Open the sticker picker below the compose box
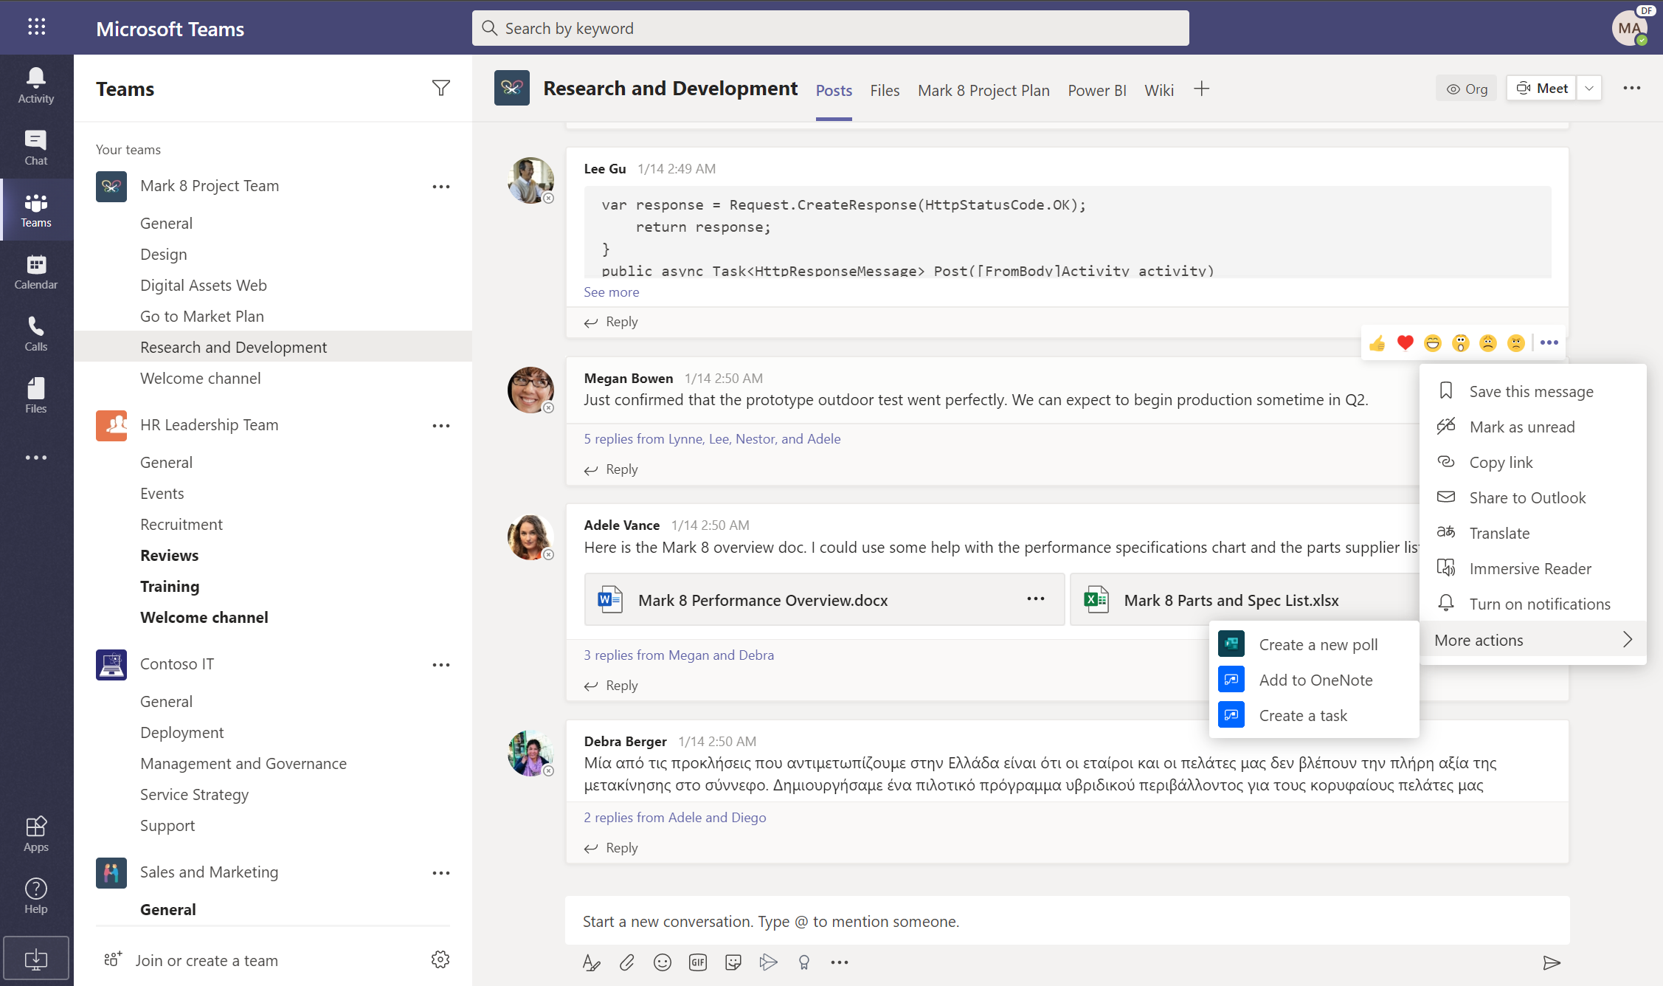 [733, 962]
